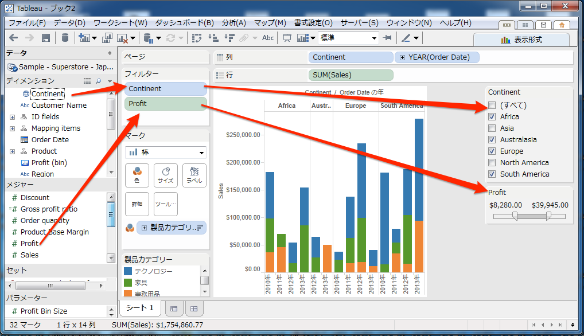The width and height of the screenshot is (584, 336).
Task: Click the sort descending toolbar icon
Action: point(229,38)
